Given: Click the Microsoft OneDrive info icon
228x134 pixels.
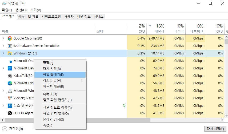Looking at the screenshot, I should click(11, 62).
